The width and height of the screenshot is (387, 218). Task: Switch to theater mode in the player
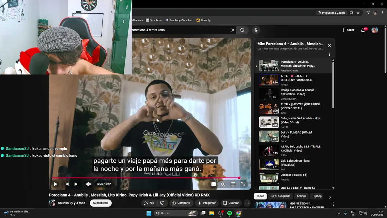click(x=233, y=184)
